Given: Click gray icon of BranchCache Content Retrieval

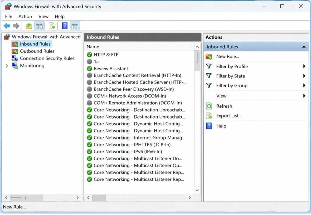Looking at the screenshot, I should coord(90,75).
